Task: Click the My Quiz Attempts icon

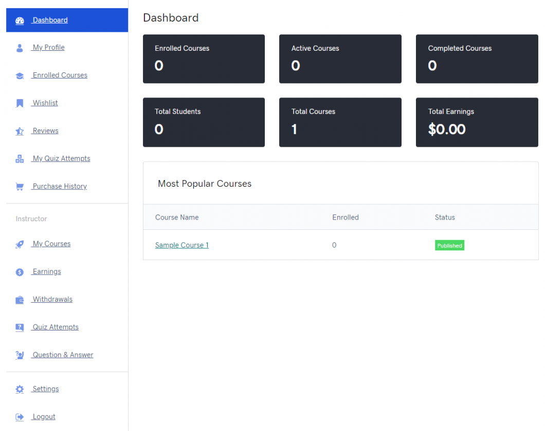Action: click(x=20, y=158)
